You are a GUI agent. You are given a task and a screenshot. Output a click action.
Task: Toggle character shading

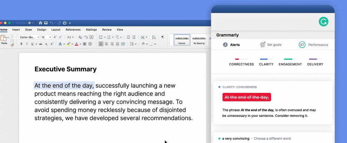(x=84, y=44)
